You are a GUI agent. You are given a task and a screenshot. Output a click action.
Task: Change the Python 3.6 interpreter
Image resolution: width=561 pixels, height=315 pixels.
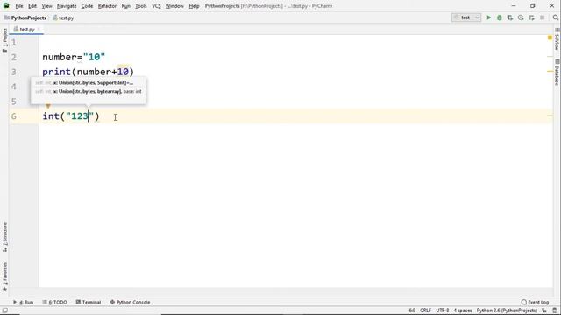[x=507, y=311]
